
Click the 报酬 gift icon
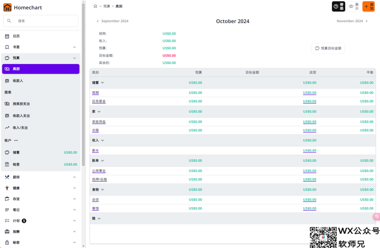7,231
